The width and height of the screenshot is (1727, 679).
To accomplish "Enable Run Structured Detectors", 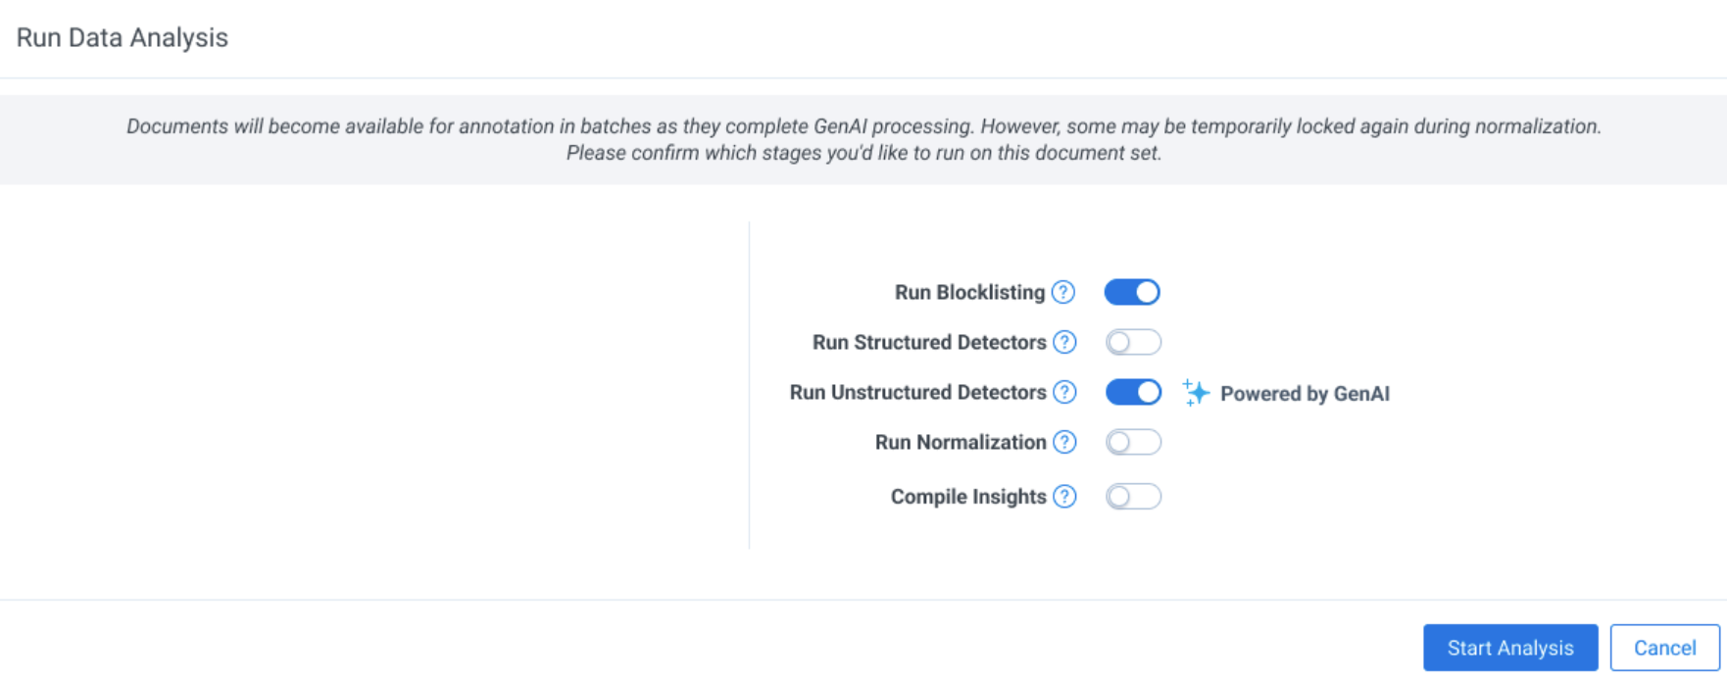I will [1132, 342].
